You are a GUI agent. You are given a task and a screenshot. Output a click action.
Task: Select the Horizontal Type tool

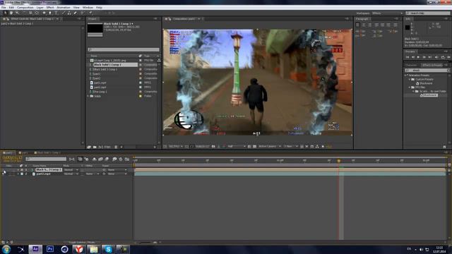pyautogui.click(x=56, y=13)
